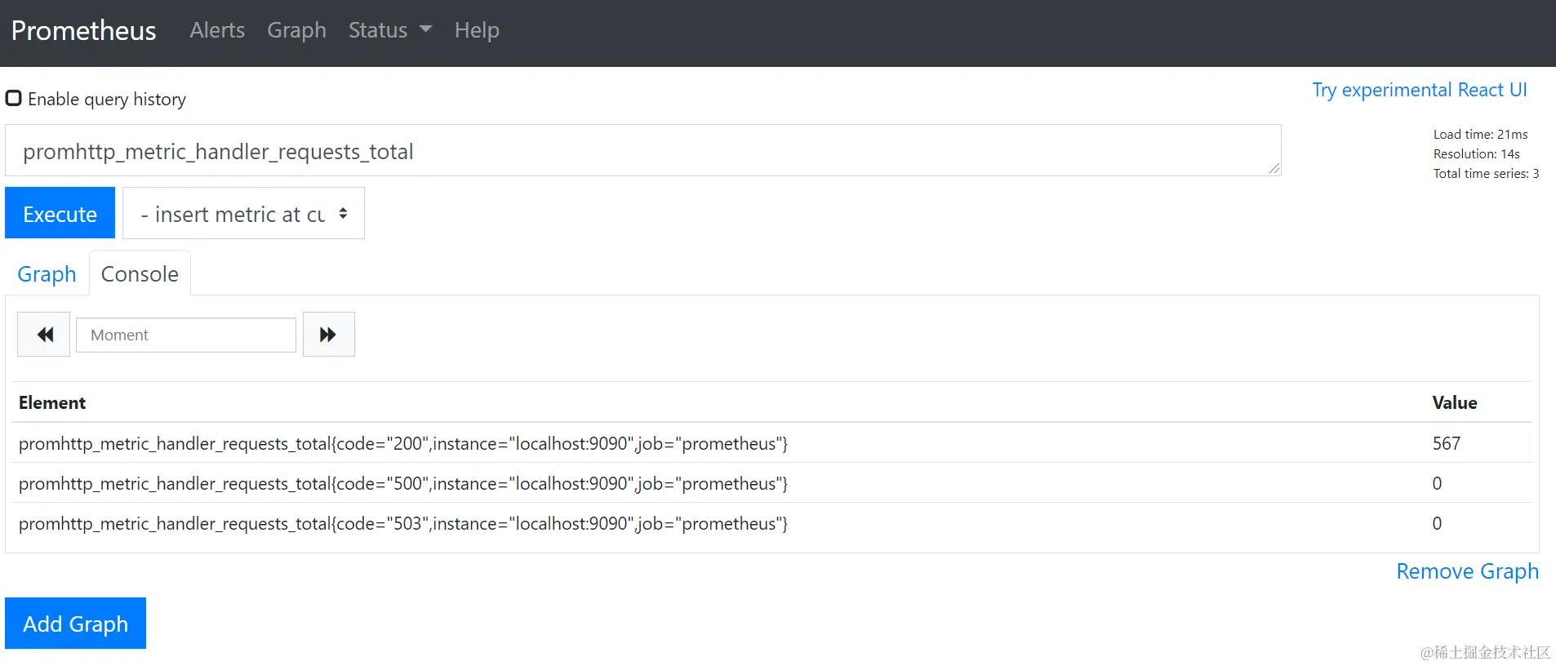Enable the query history checkbox

[x=14, y=98]
